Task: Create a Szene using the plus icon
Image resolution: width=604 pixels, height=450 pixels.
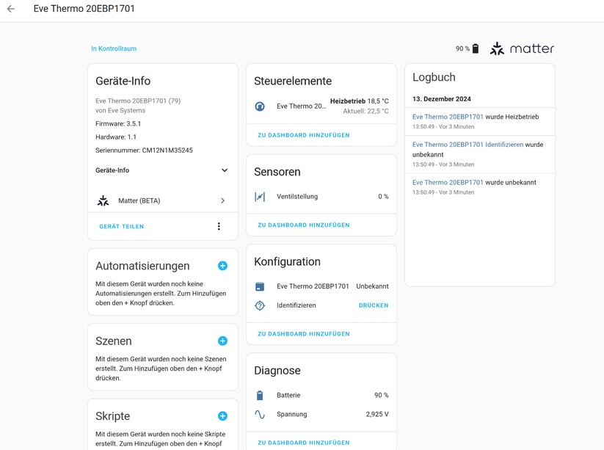Action: click(x=223, y=341)
